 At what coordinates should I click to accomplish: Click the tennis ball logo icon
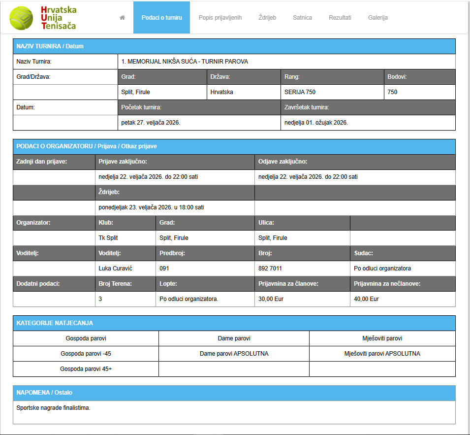pyautogui.click(x=22, y=18)
